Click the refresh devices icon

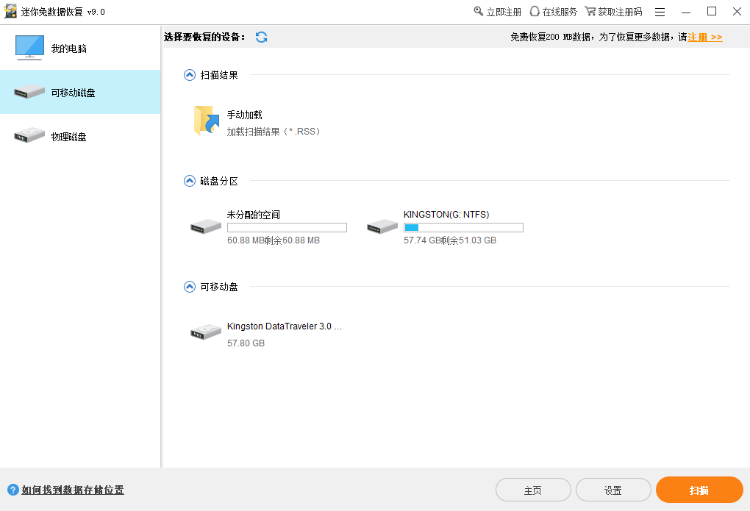point(261,37)
